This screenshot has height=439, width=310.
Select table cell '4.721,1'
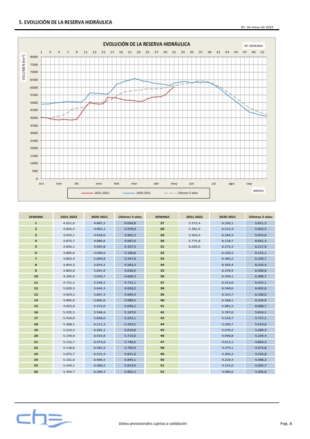tap(69, 283)
